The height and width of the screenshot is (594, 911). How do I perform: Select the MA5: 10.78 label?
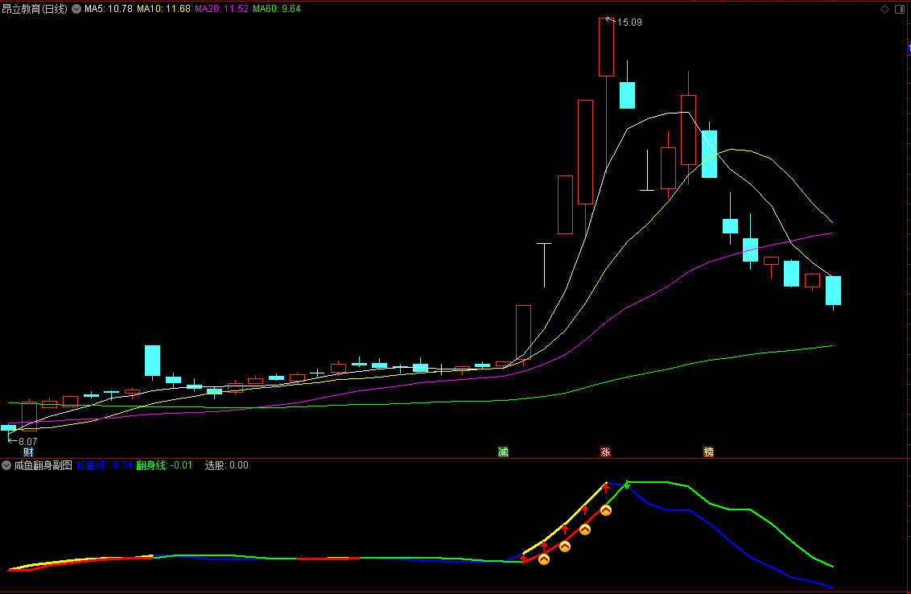coord(109,9)
